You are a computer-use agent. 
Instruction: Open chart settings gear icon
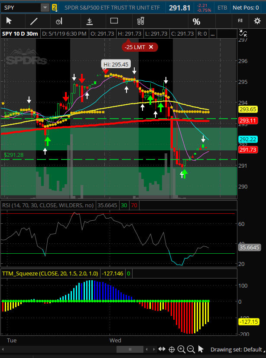[257, 21]
